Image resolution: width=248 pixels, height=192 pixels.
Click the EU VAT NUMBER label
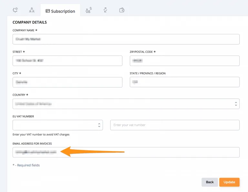pos(23,116)
